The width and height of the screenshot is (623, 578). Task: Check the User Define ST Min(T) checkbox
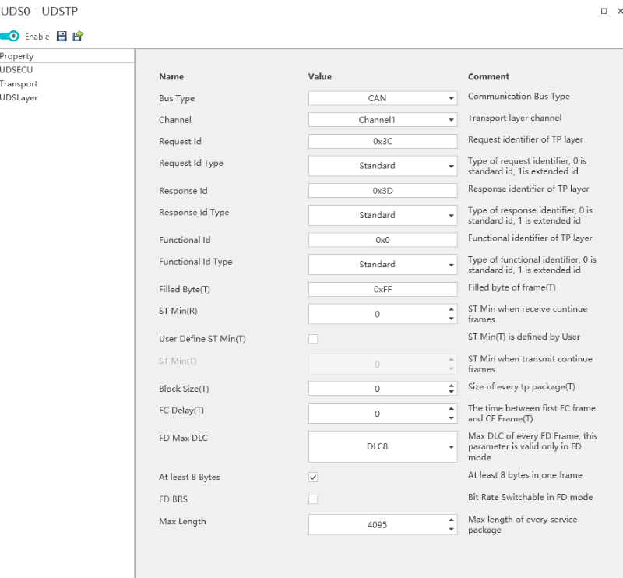pos(313,339)
